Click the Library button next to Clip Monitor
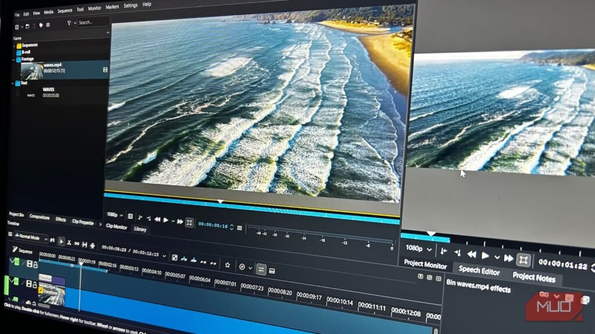 point(139,230)
